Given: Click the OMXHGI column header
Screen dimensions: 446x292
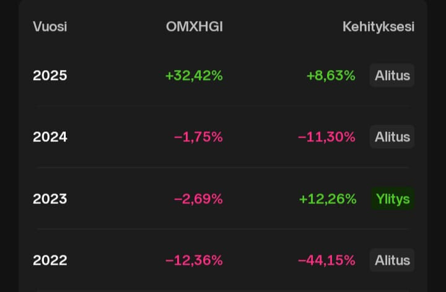Looking at the screenshot, I should point(194,27).
